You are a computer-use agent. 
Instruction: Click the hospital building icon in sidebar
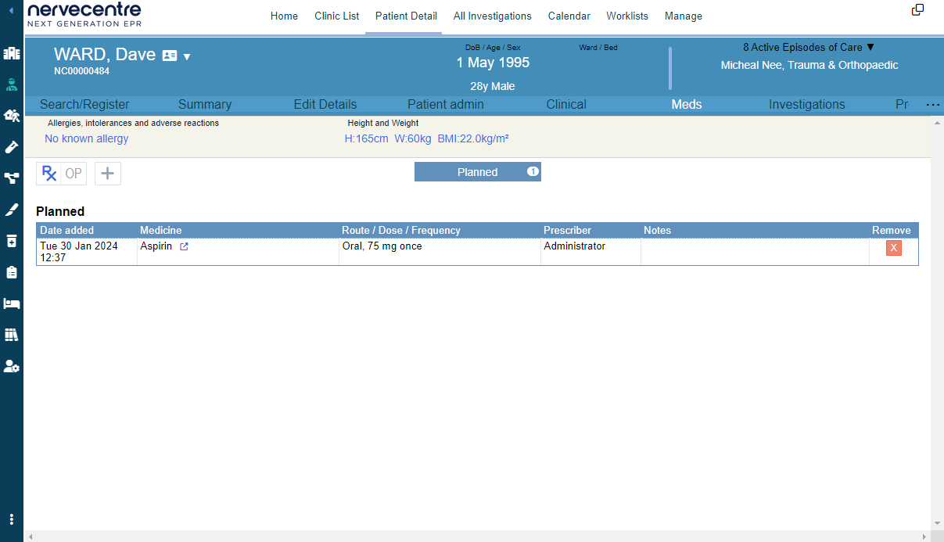[x=12, y=54]
